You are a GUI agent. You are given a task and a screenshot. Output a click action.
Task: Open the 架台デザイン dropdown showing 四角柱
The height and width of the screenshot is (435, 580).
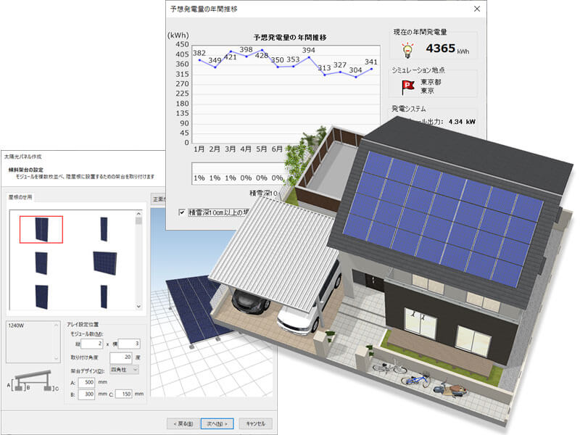(125, 370)
